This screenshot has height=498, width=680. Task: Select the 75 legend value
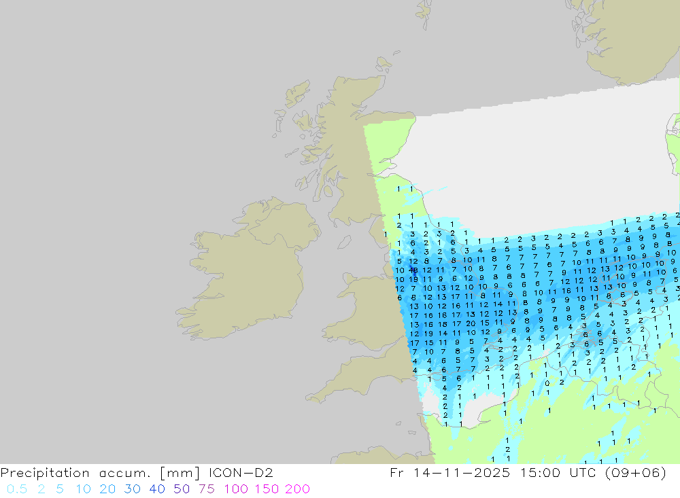(207, 489)
